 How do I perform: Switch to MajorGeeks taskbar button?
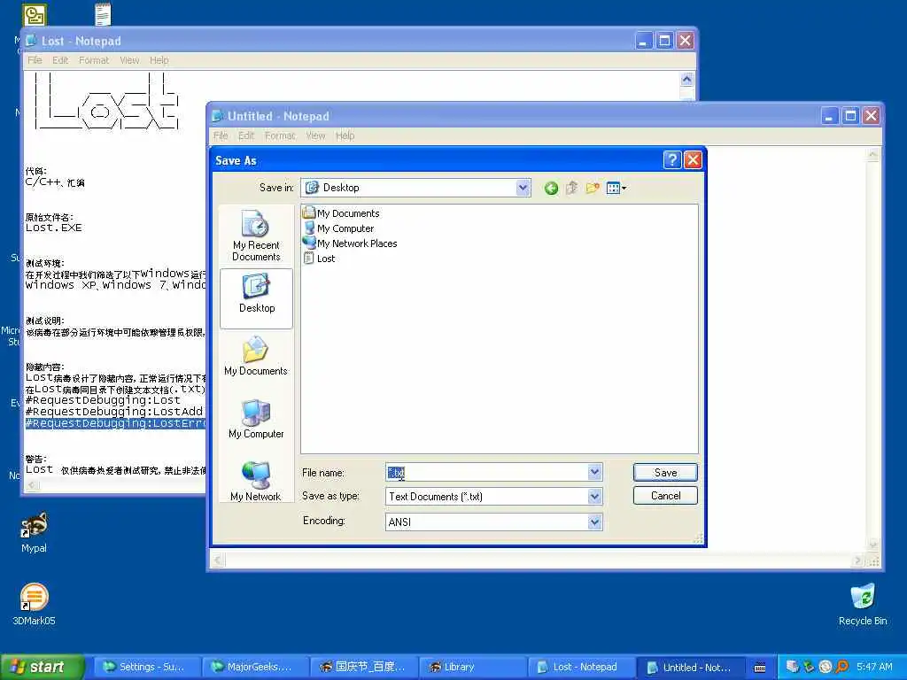coord(256,668)
